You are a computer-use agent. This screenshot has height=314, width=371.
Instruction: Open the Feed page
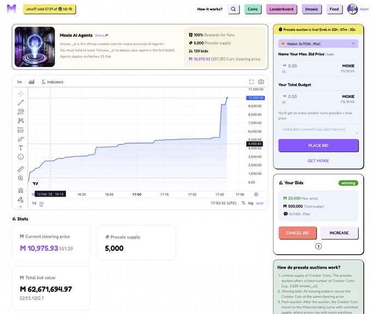click(334, 9)
